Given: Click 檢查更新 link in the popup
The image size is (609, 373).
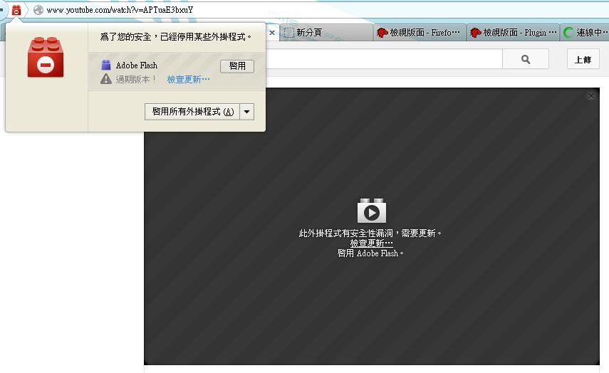Looking at the screenshot, I should 188,79.
